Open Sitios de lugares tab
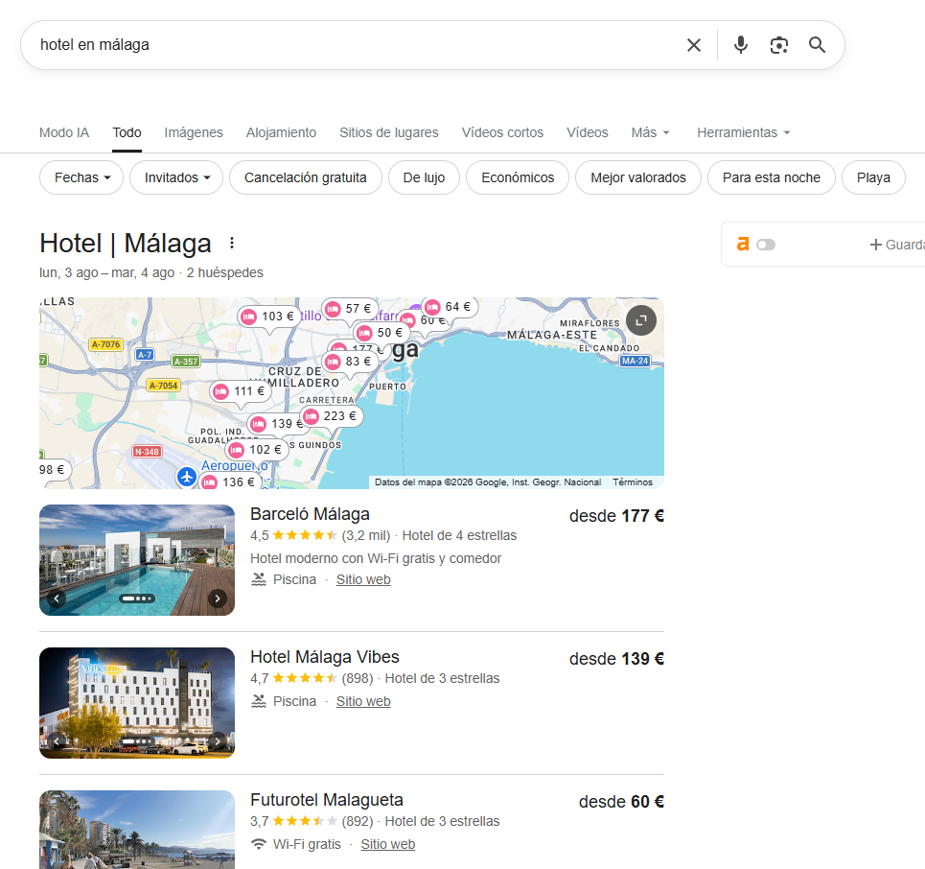Image resolution: width=925 pixels, height=869 pixels. pyautogui.click(x=389, y=132)
